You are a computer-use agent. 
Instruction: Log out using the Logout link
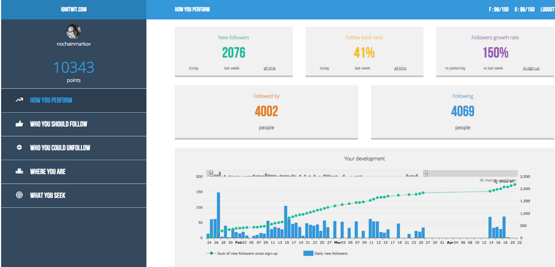click(547, 10)
